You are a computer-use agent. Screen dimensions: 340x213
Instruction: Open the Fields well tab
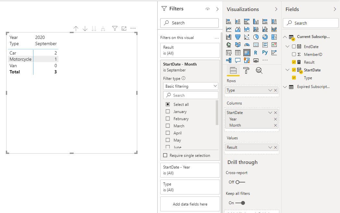click(233, 70)
